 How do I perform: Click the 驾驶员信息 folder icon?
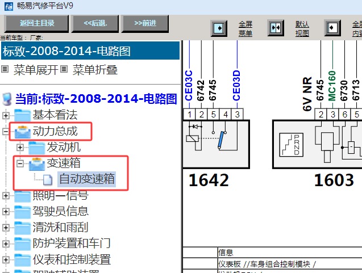point(22,212)
